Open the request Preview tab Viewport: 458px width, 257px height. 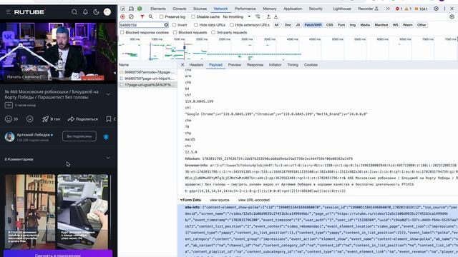tap(234, 65)
